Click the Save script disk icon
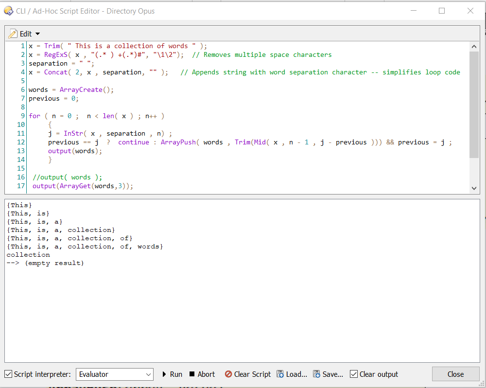 317,374
